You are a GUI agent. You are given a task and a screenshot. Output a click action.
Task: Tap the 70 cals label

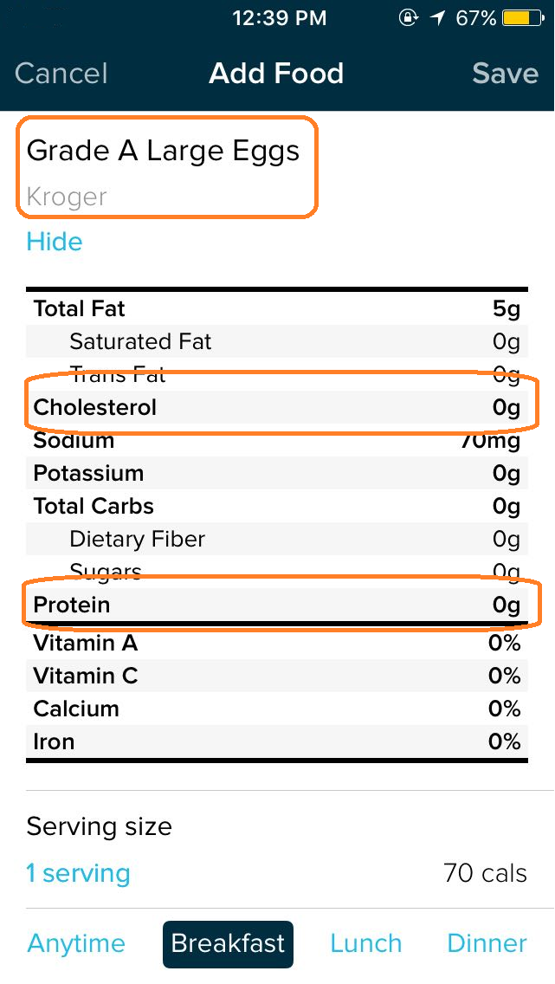point(485,873)
